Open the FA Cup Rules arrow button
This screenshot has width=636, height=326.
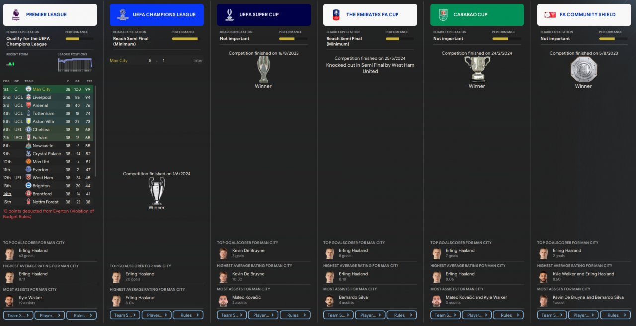(402, 315)
